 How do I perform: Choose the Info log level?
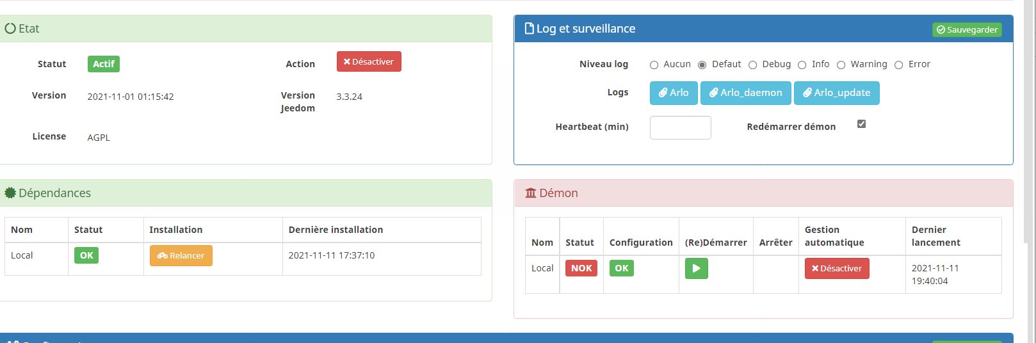802,65
